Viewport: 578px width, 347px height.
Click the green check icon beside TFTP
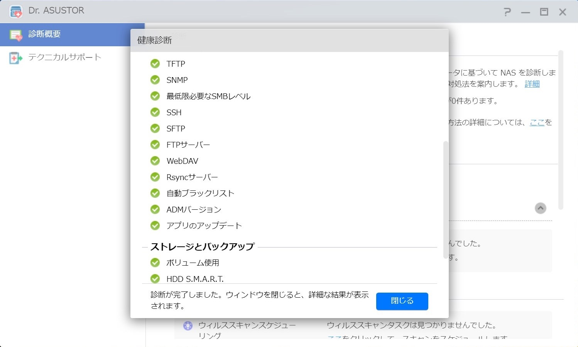click(155, 64)
